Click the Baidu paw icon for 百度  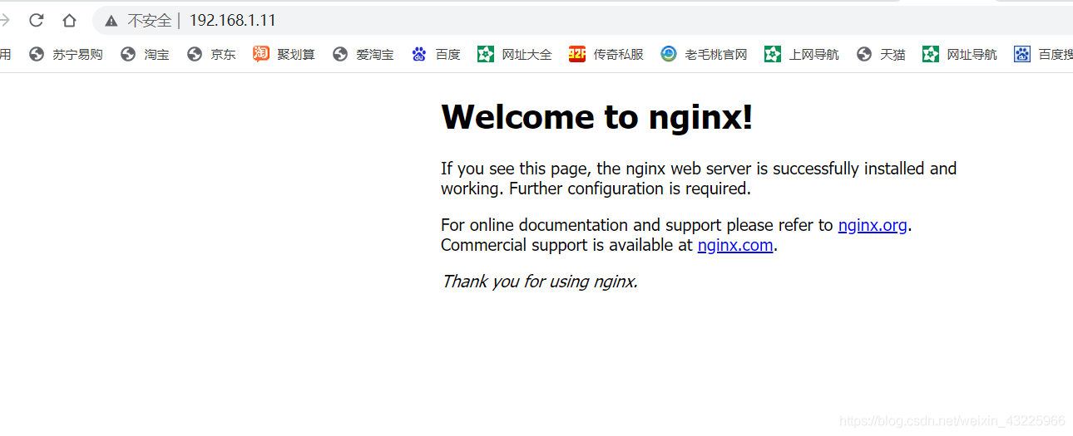click(419, 54)
